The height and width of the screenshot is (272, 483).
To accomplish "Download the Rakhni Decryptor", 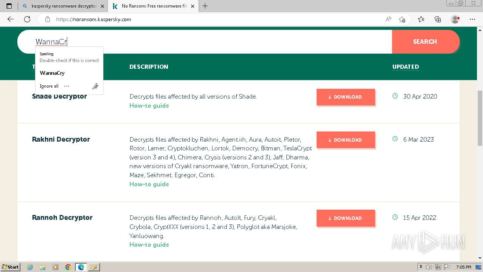I will (346, 140).
